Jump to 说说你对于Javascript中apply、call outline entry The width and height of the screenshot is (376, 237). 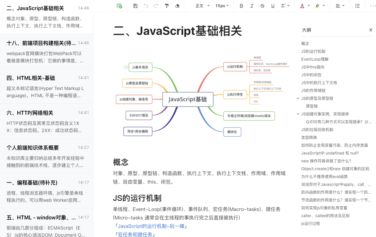(x=336, y=185)
